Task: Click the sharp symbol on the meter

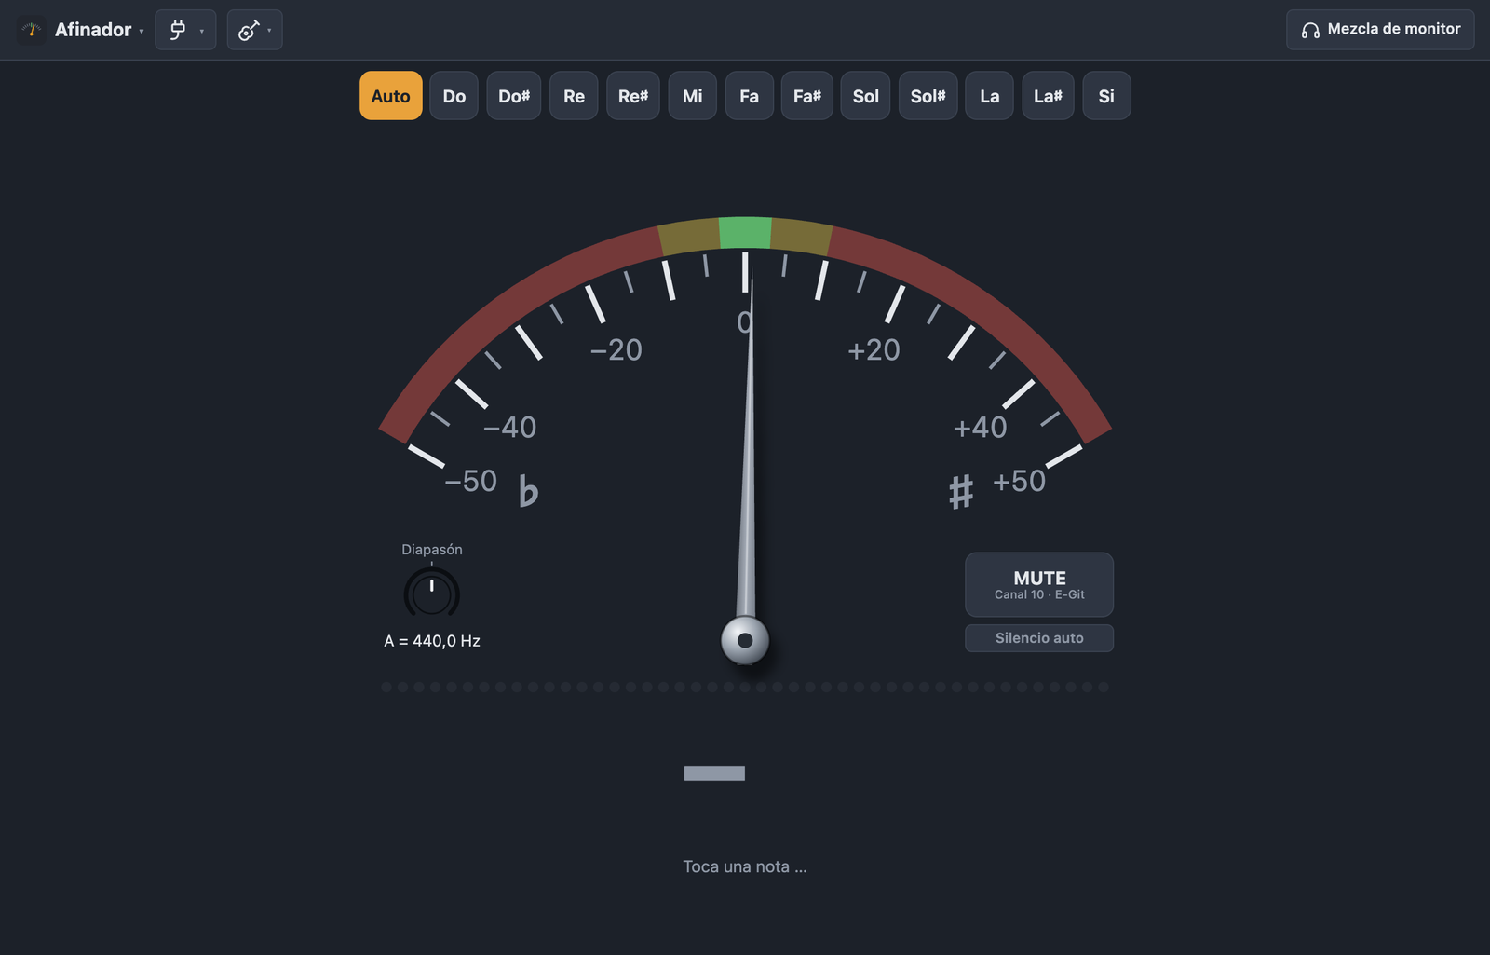Action: point(961,491)
